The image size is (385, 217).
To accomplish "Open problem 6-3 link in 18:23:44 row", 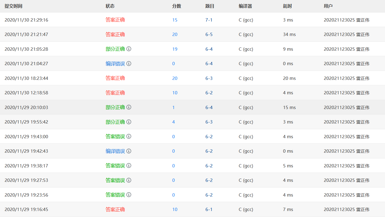I will pyautogui.click(x=209, y=78).
